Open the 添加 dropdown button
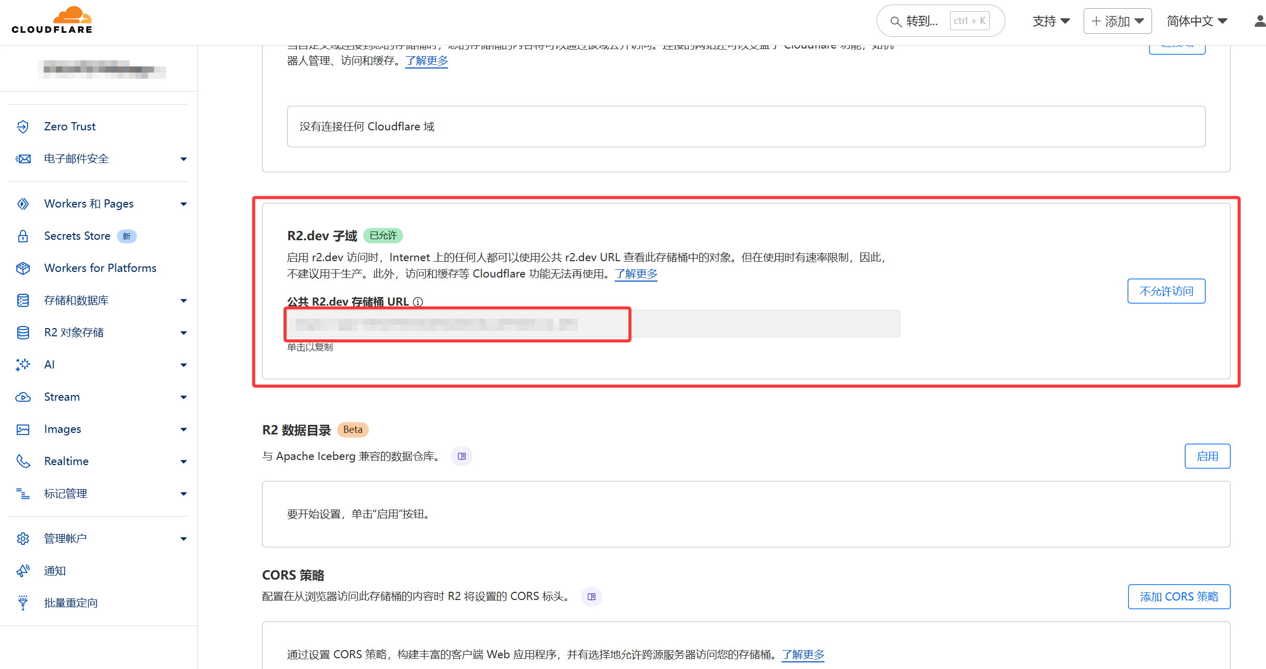Screen dimensions: 1266x669 [x=1117, y=21]
